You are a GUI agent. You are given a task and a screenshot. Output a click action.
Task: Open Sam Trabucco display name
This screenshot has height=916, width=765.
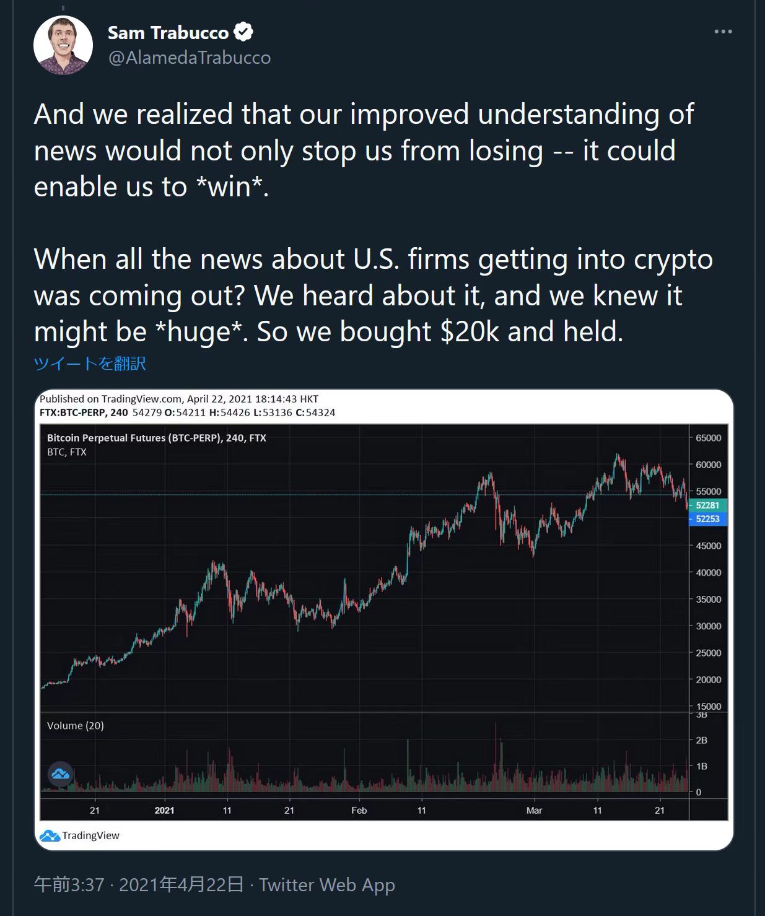coord(168,33)
